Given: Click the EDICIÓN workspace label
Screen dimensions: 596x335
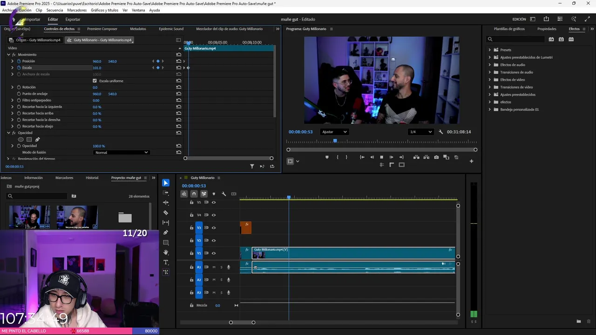Looking at the screenshot, I should point(519,19).
